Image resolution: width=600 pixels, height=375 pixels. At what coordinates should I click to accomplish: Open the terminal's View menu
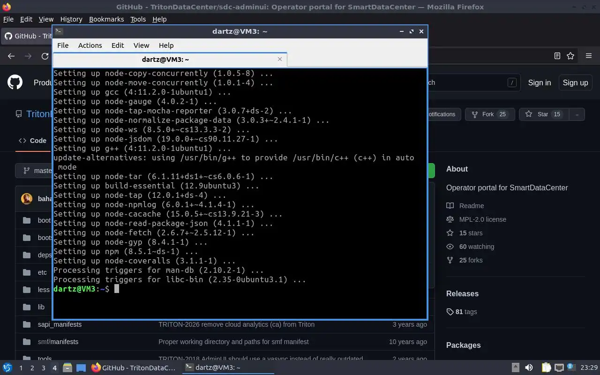141,45
